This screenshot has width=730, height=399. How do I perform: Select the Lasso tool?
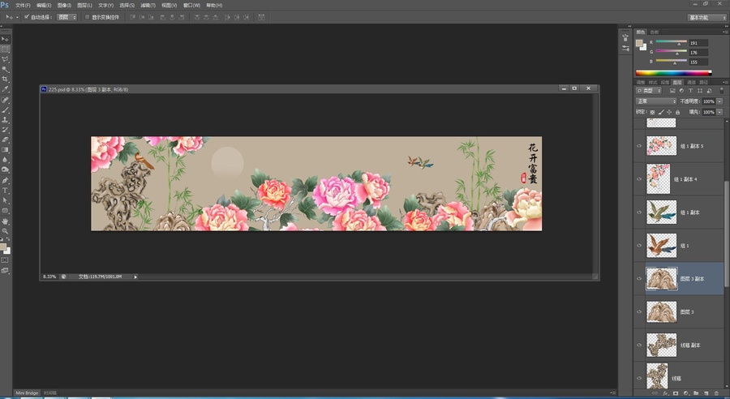pyautogui.click(x=5, y=59)
